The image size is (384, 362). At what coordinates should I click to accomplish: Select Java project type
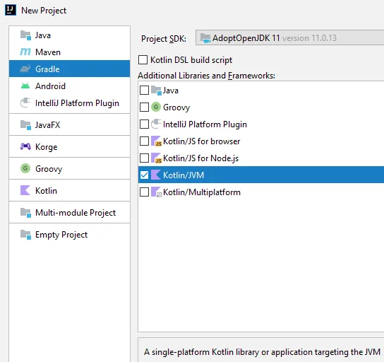(x=70, y=35)
